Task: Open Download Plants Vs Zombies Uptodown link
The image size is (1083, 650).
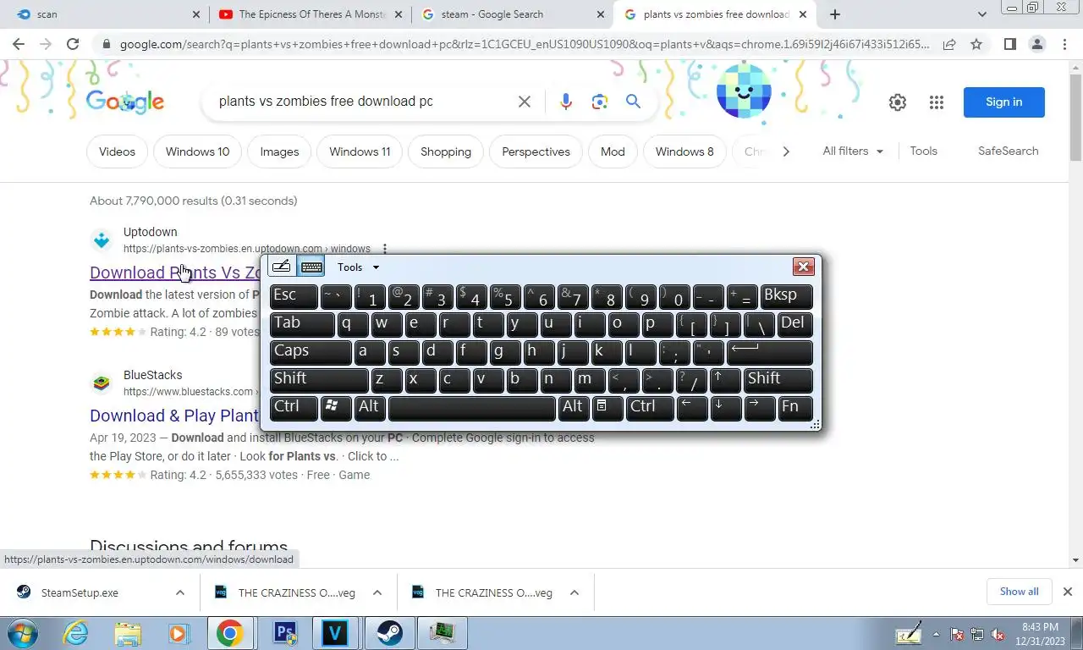Action: pyautogui.click(x=175, y=273)
